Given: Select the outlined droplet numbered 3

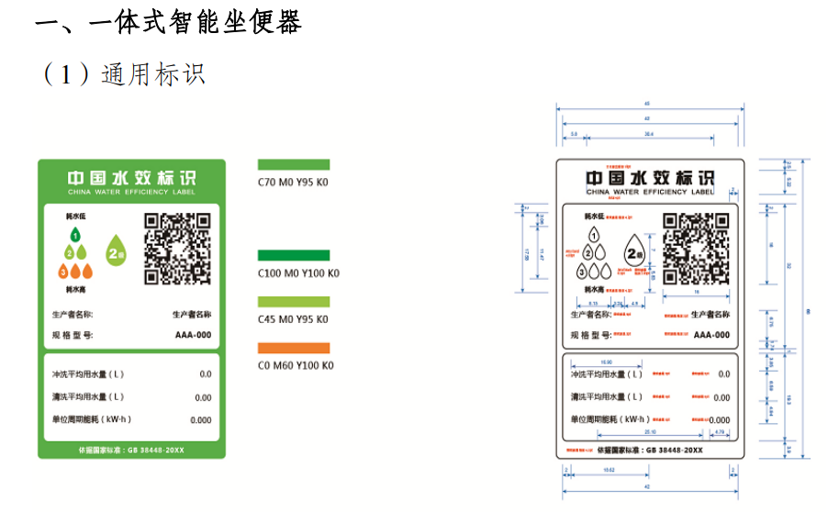Looking at the screenshot, I should point(582,272).
